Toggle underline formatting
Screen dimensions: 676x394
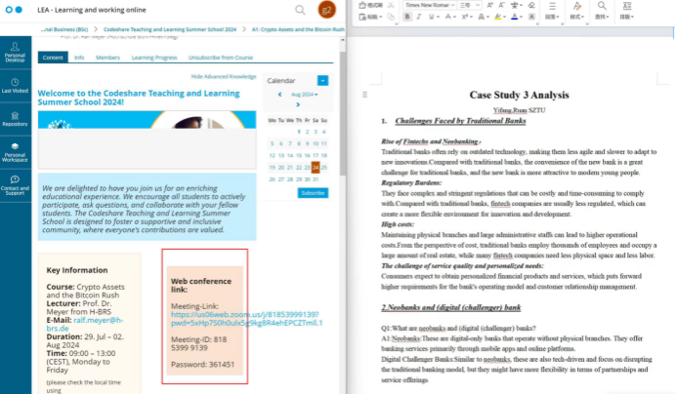[x=431, y=17]
